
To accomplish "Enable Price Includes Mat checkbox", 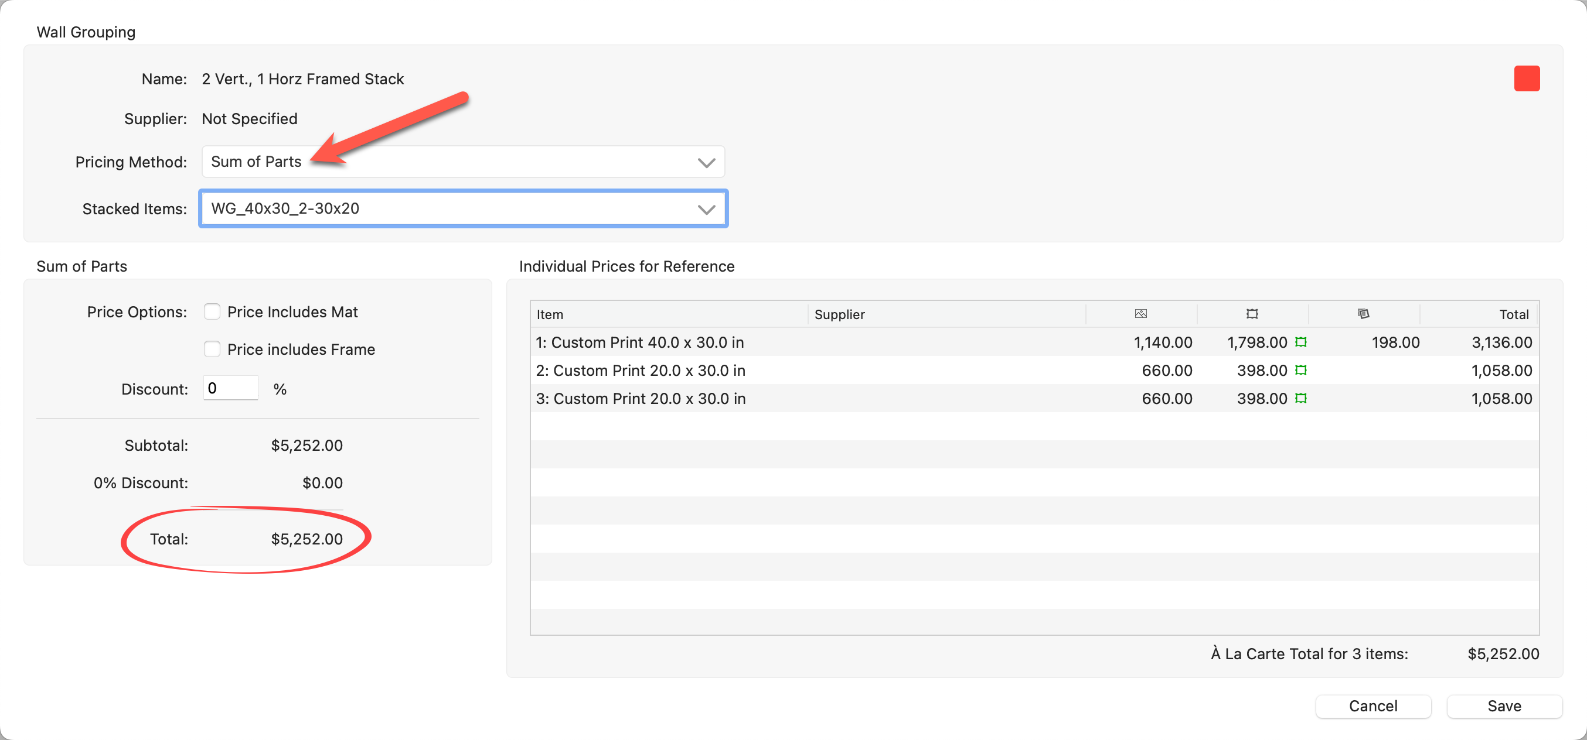I will [x=212, y=312].
